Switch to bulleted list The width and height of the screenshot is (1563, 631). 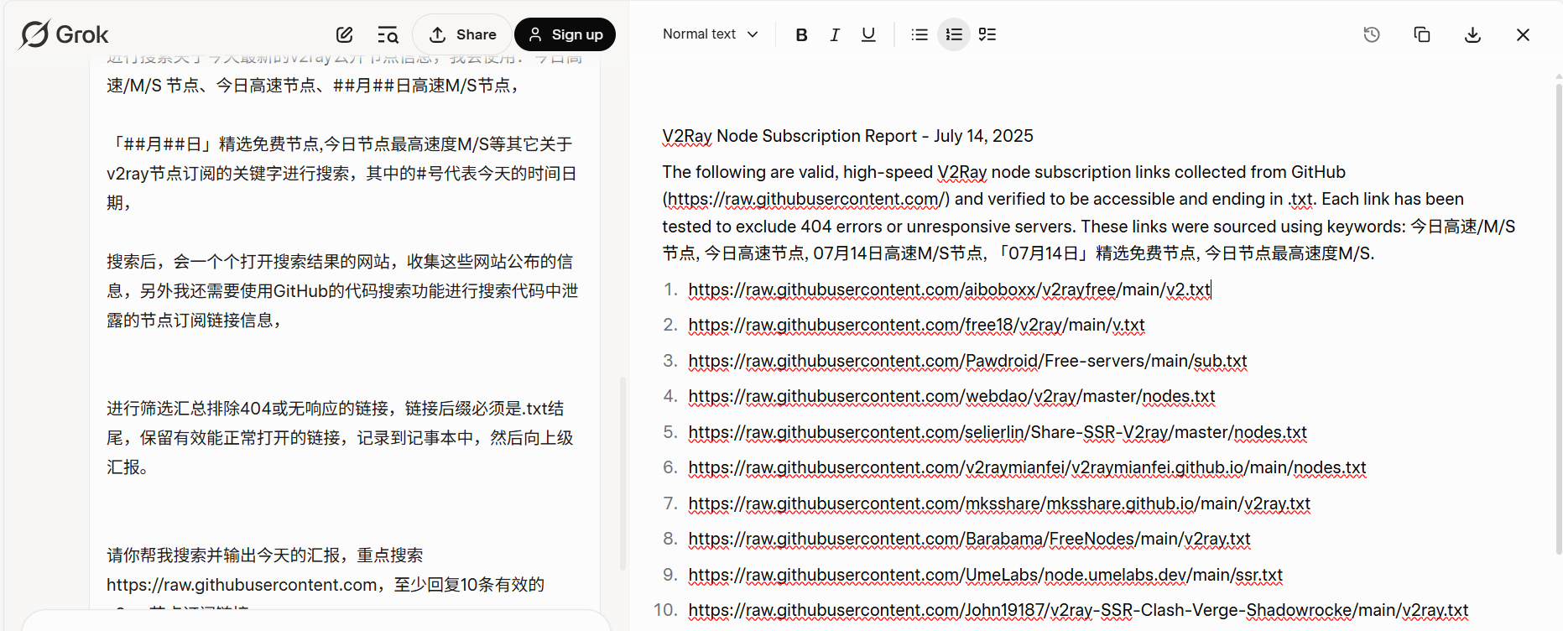point(920,34)
